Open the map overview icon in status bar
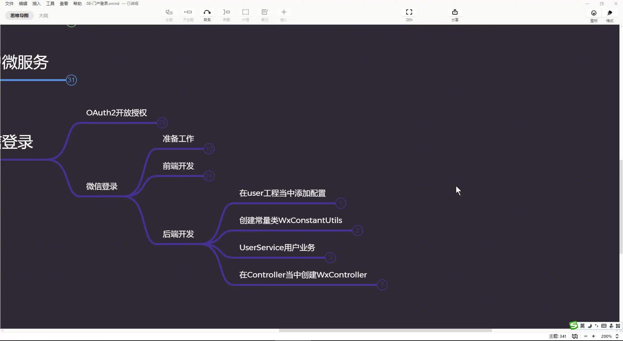623x341 pixels. (575, 336)
